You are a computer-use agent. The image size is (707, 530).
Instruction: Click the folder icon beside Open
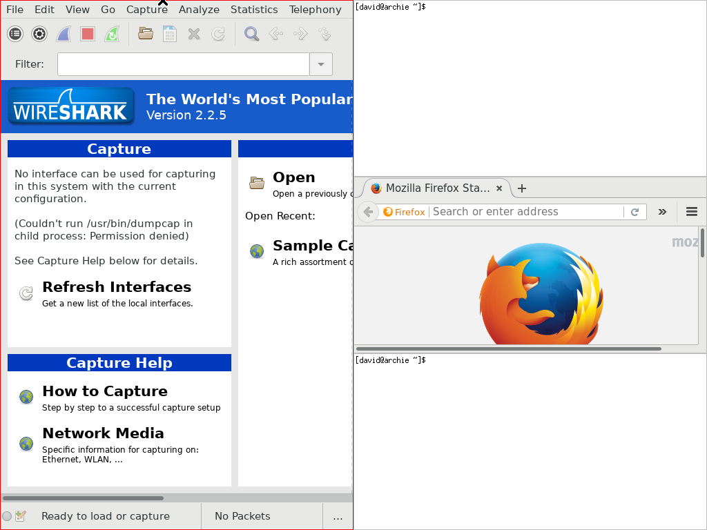[x=257, y=183]
